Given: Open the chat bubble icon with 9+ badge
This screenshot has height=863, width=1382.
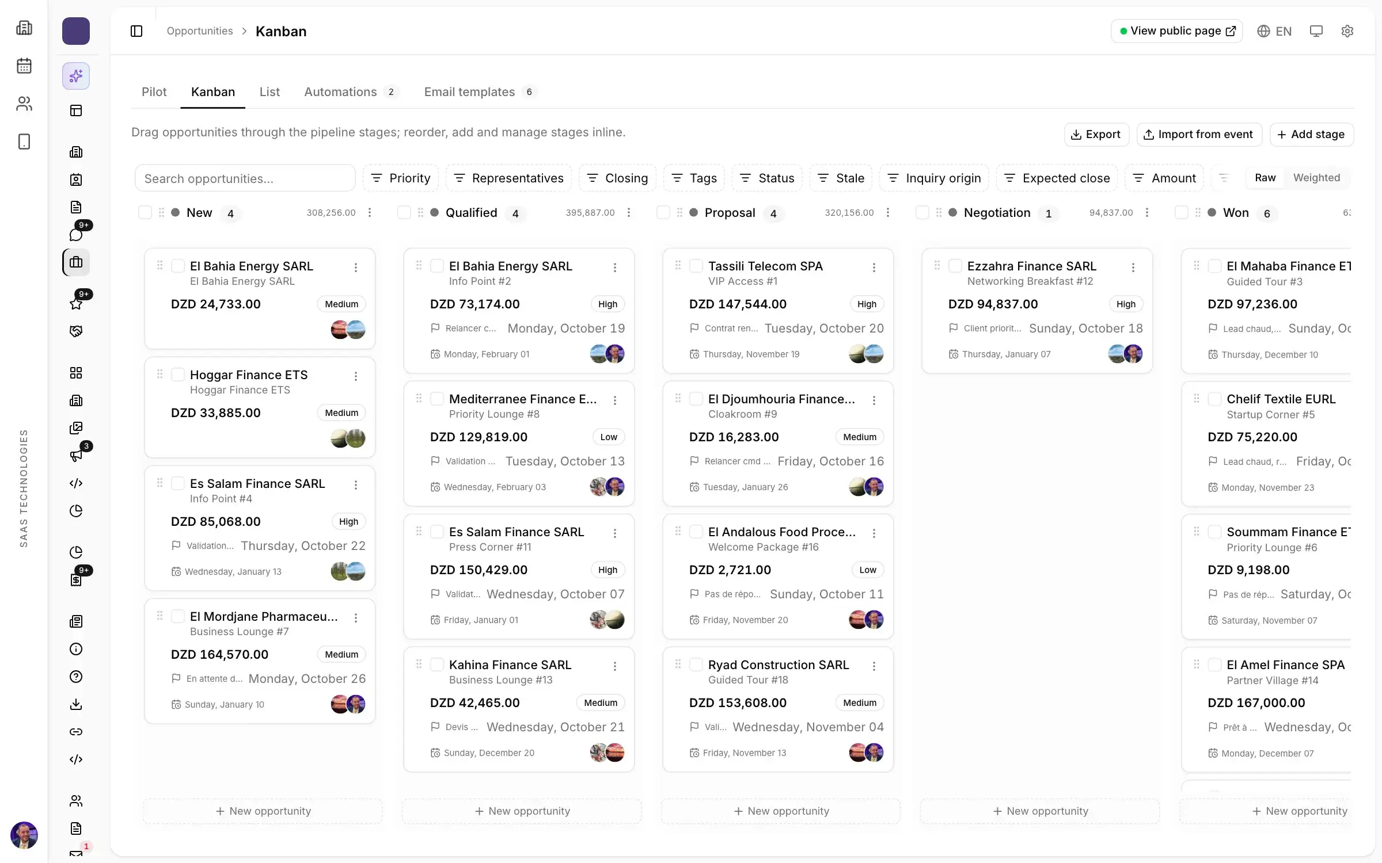Looking at the screenshot, I should 76,234.
